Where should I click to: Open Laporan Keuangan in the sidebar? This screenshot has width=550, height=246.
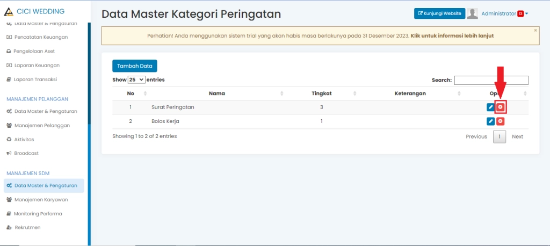pyautogui.click(x=37, y=65)
